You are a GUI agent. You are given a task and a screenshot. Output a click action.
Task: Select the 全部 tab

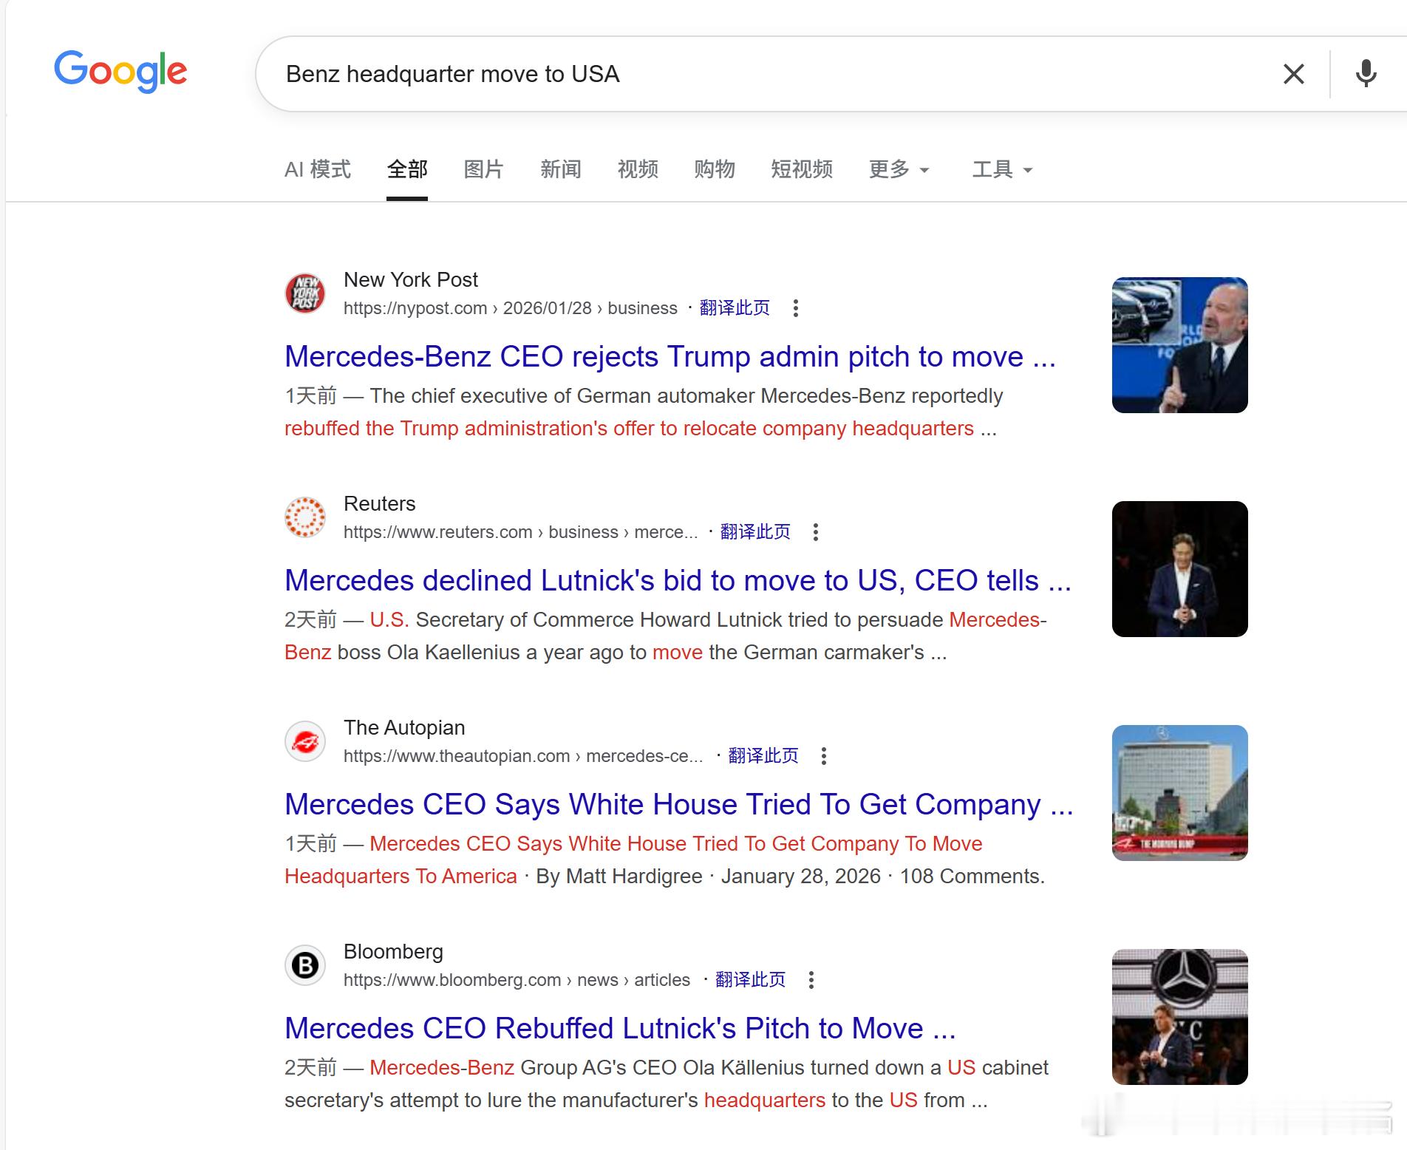point(407,169)
